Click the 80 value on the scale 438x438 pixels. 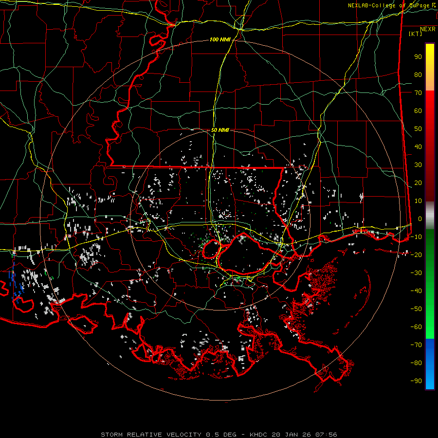click(418, 74)
